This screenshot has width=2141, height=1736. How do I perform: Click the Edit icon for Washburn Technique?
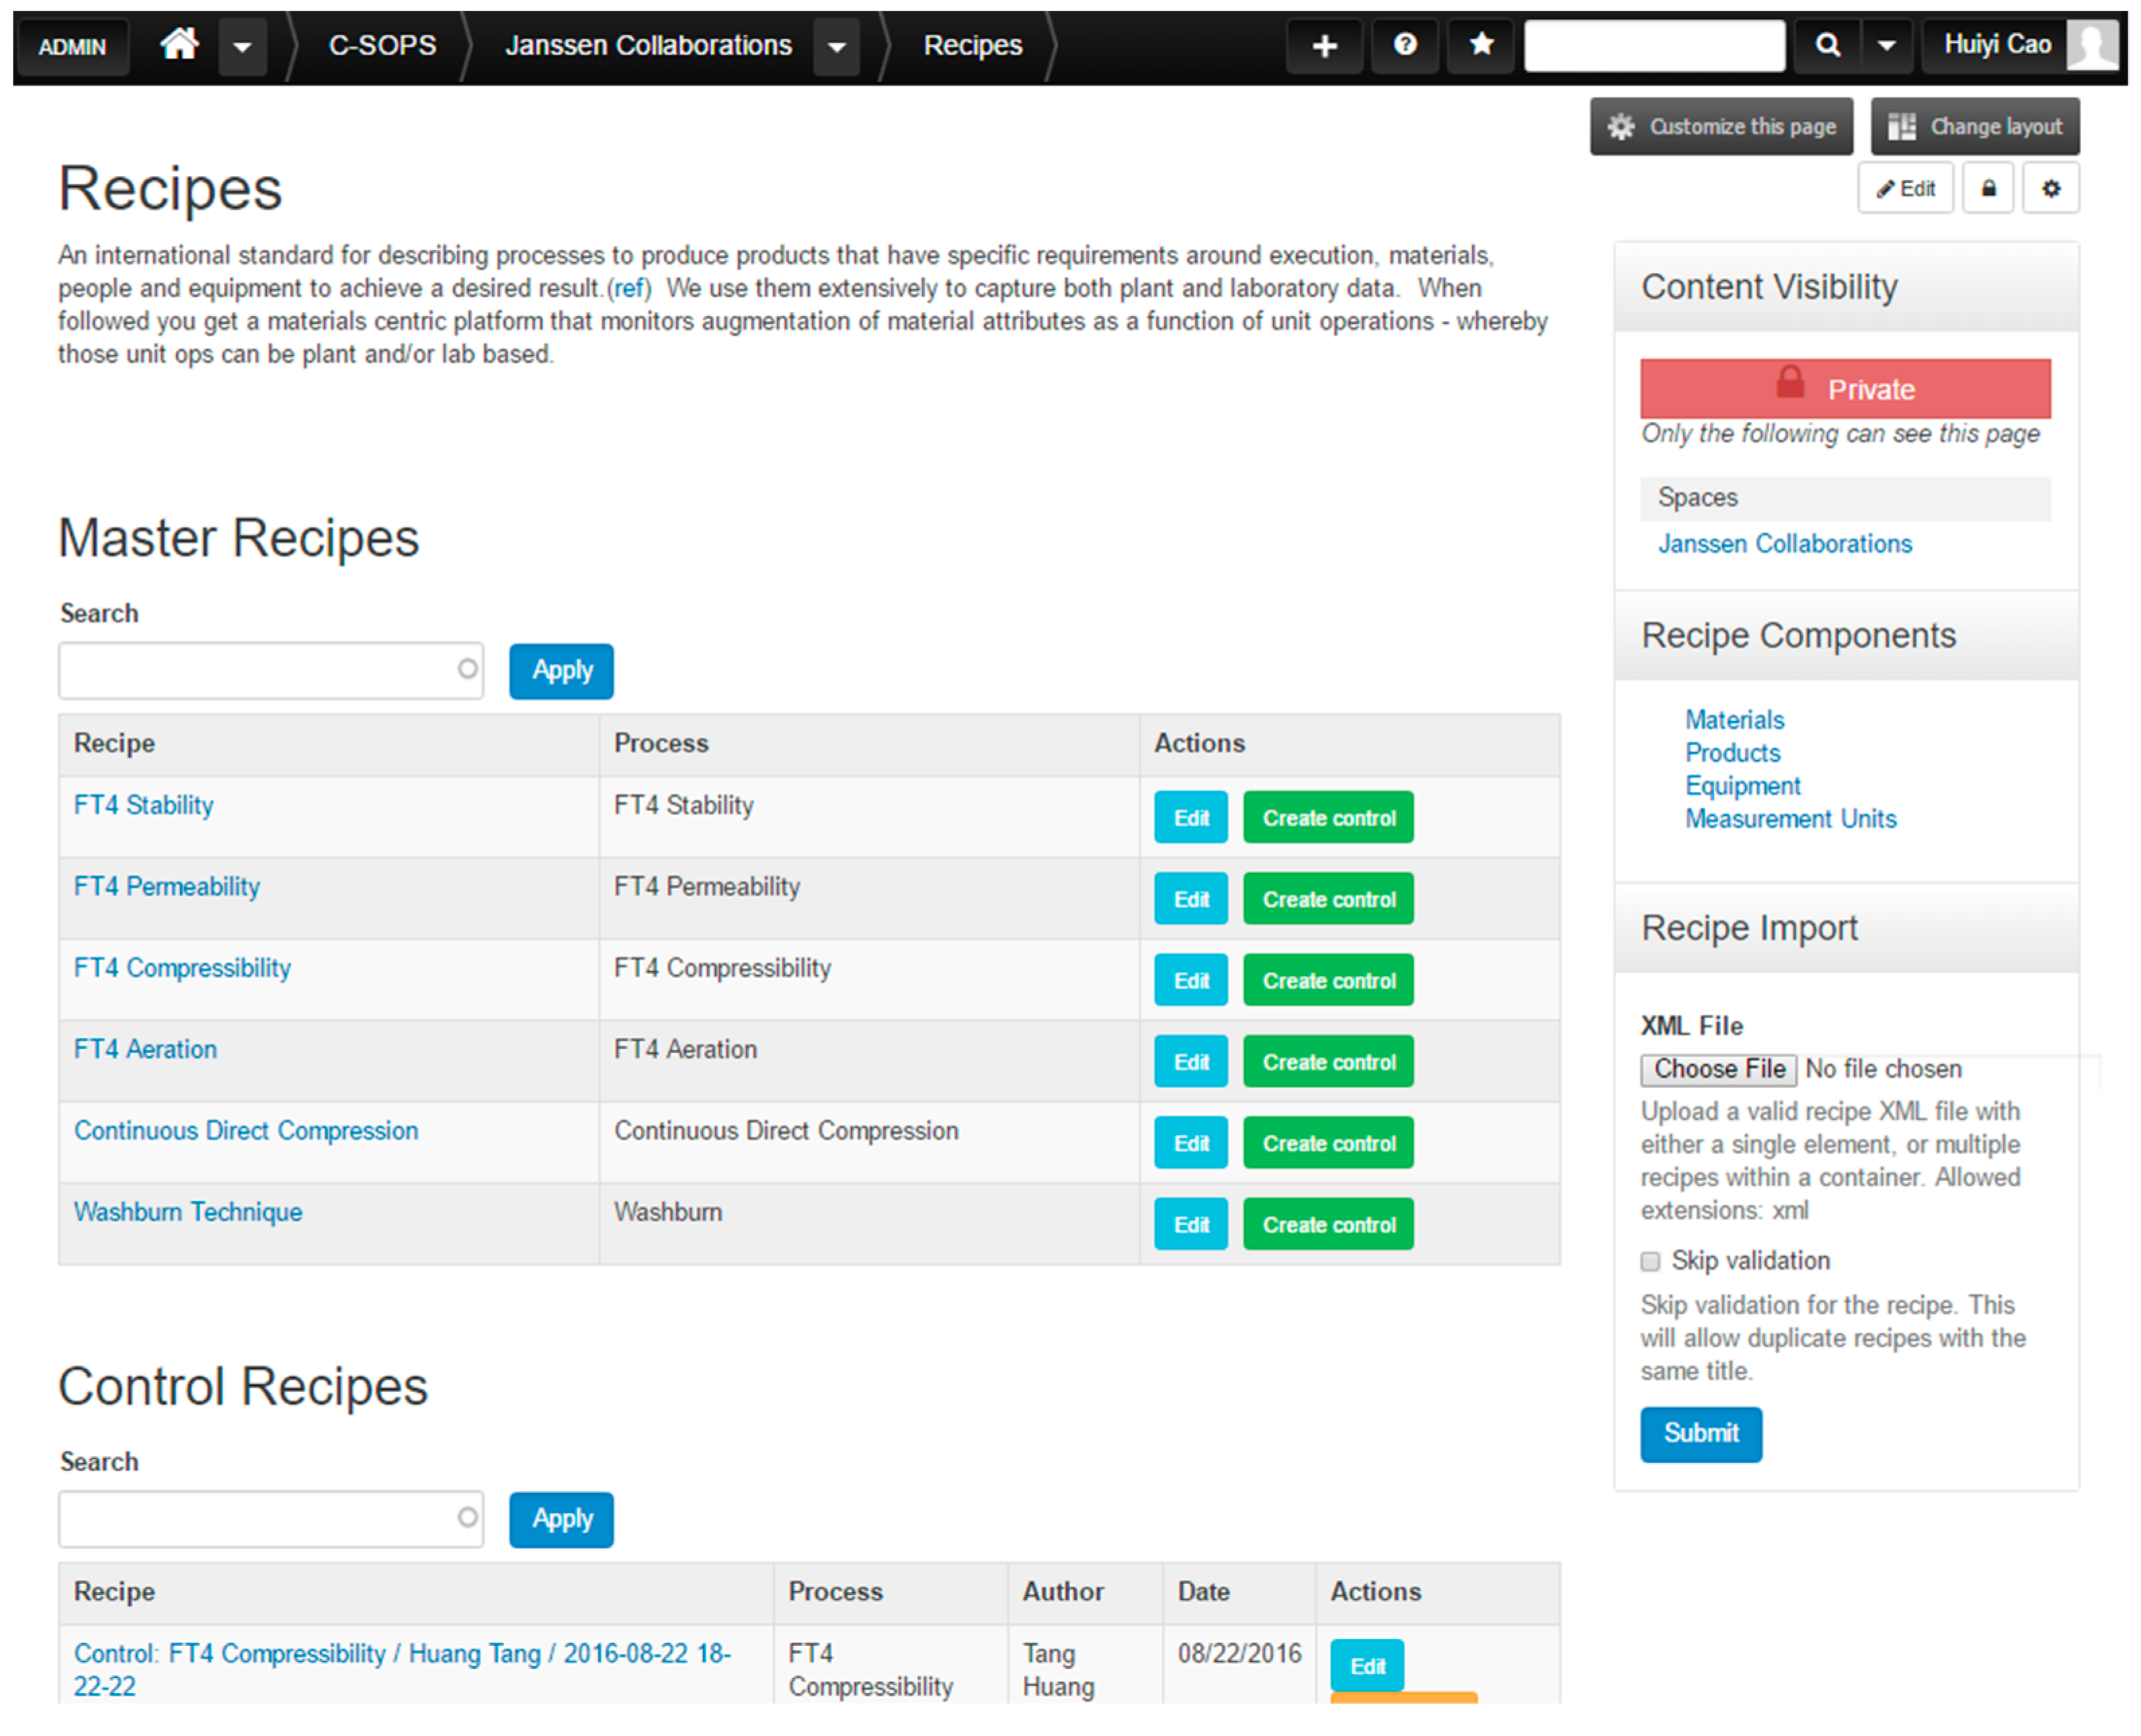click(x=1190, y=1224)
